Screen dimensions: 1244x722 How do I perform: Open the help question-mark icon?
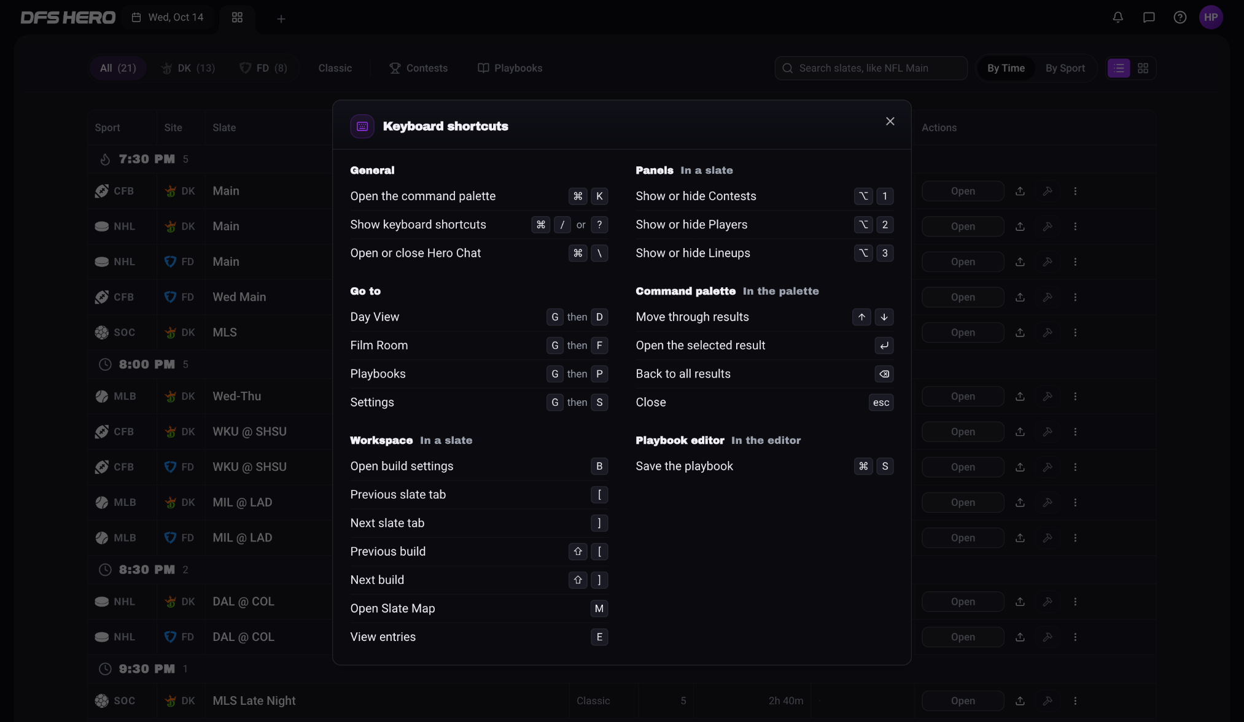coord(1180,17)
